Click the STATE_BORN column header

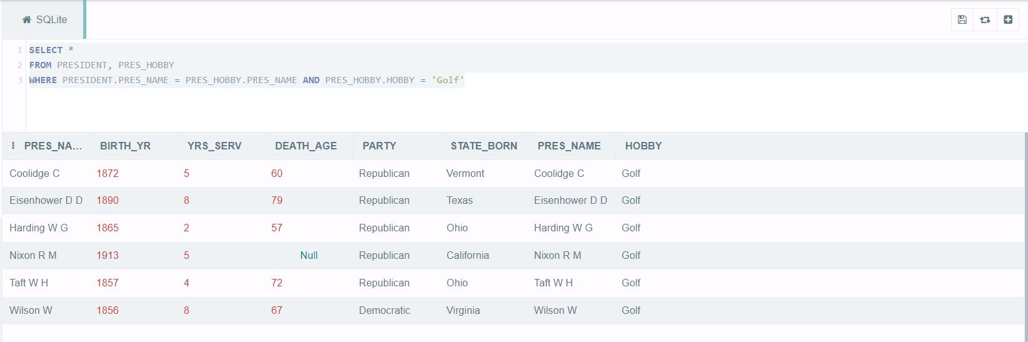484,146
